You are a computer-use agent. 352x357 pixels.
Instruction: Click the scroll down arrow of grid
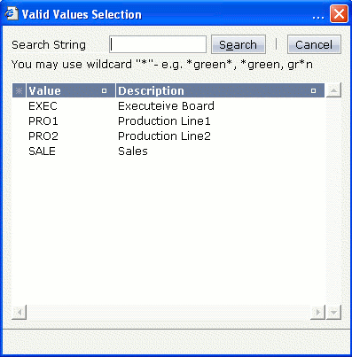(333, 313)
